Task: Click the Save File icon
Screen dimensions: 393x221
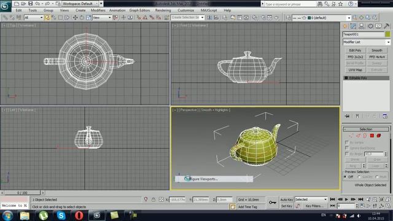Action: tap(30, 4)
